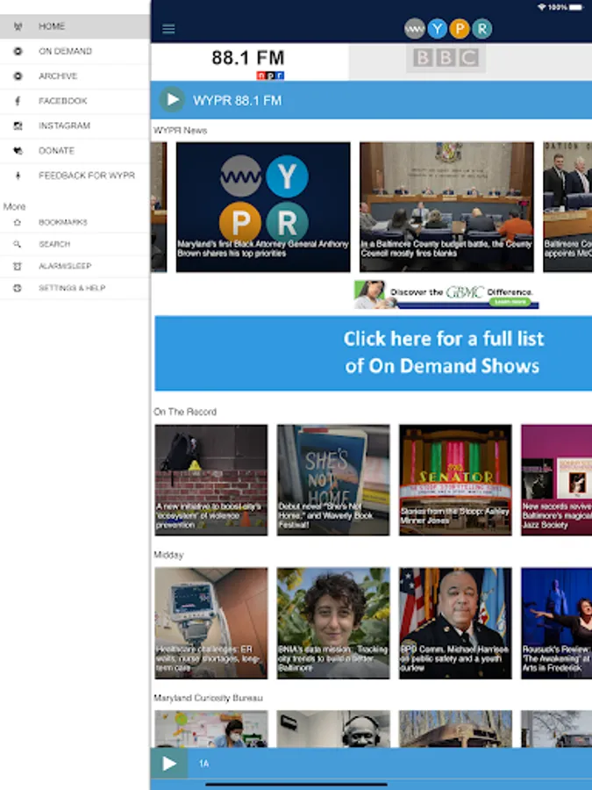592x790 pixels.
Task: Click the Home antenna icon in sidebar
Action: (18, 26)
